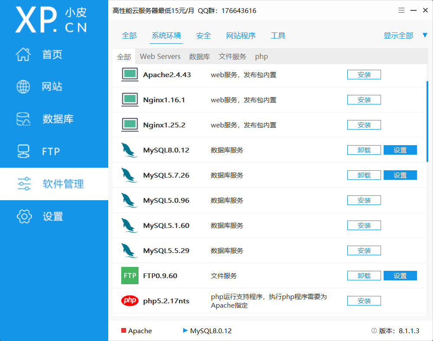Open the 安全 tab
433x341 pixels.
204,36
